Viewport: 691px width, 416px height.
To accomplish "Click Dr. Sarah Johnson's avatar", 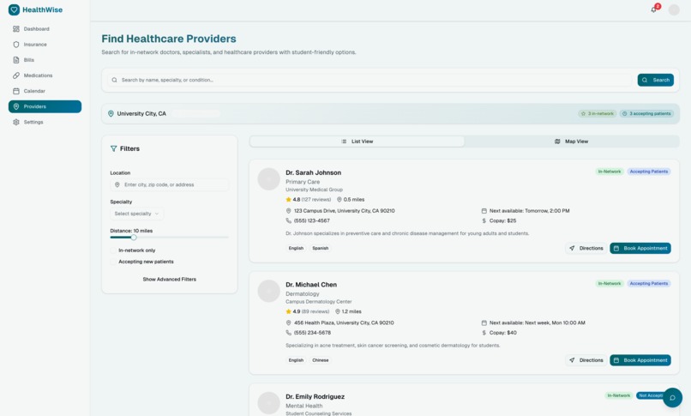I will click(x=269, y=179).
